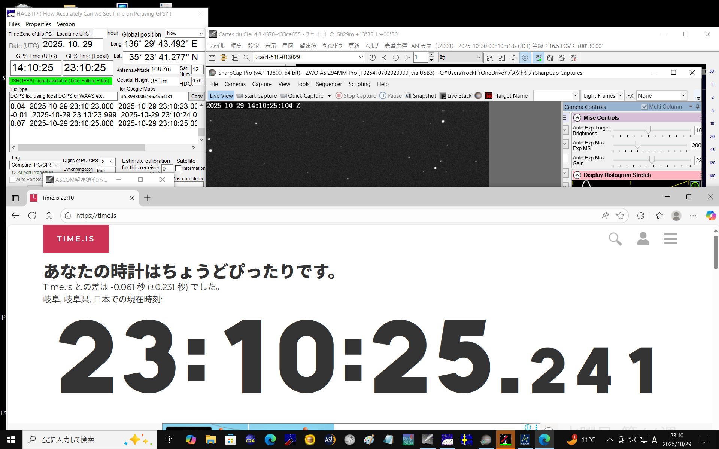Enable the Satellite information checkbox
The height and width of the screenshot is (449, 719).
[179, 168]
